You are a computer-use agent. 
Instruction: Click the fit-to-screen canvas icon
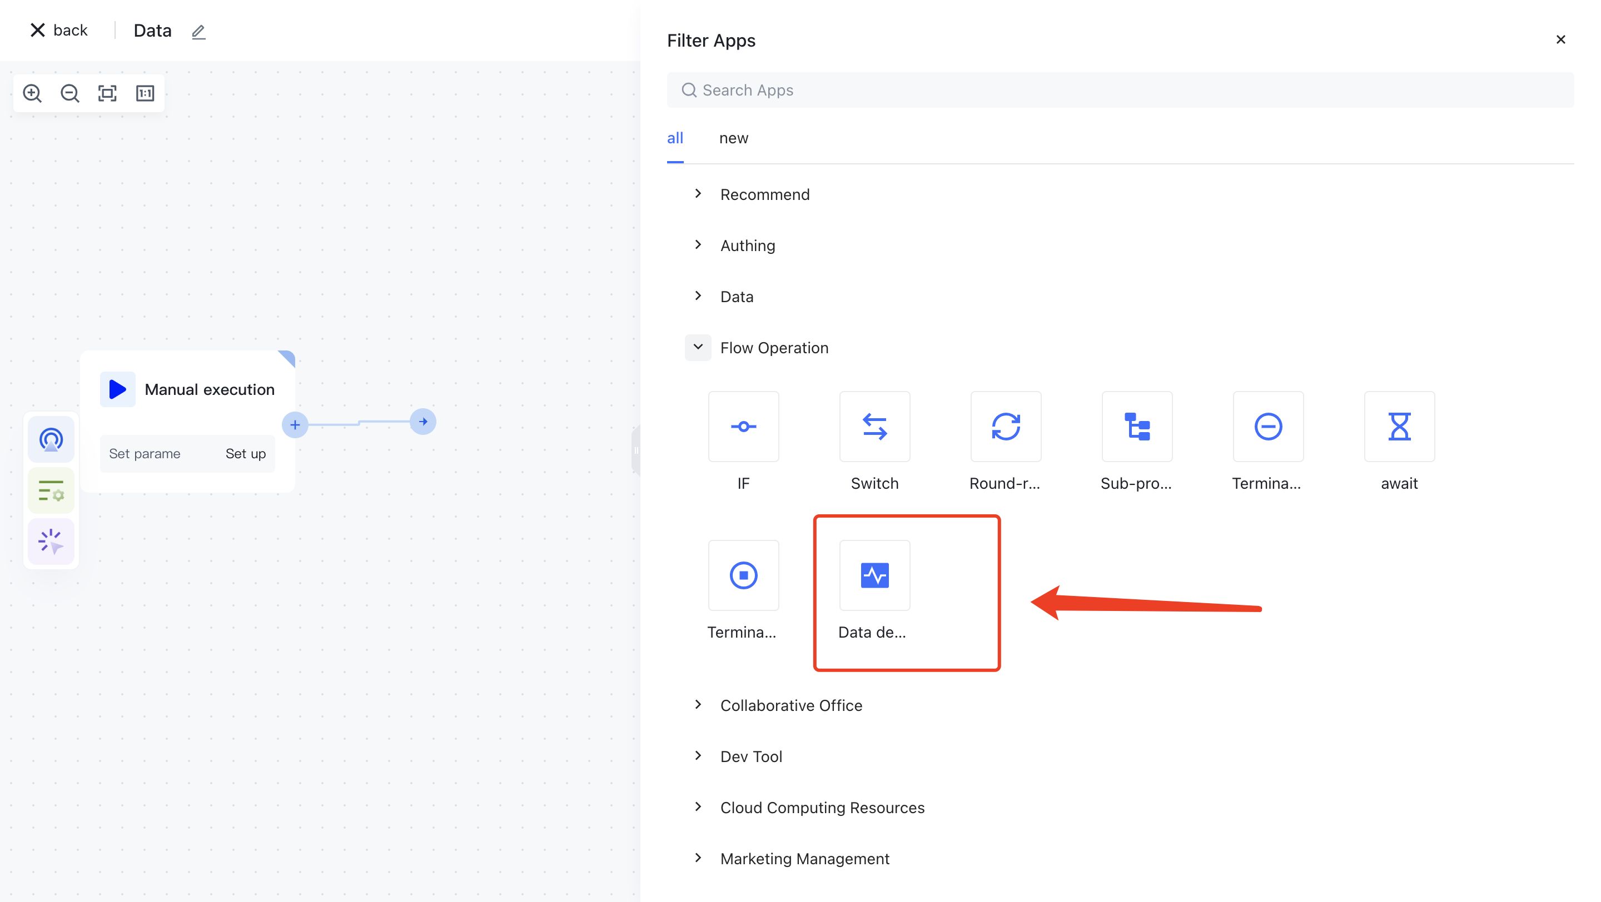pos(107,93)
